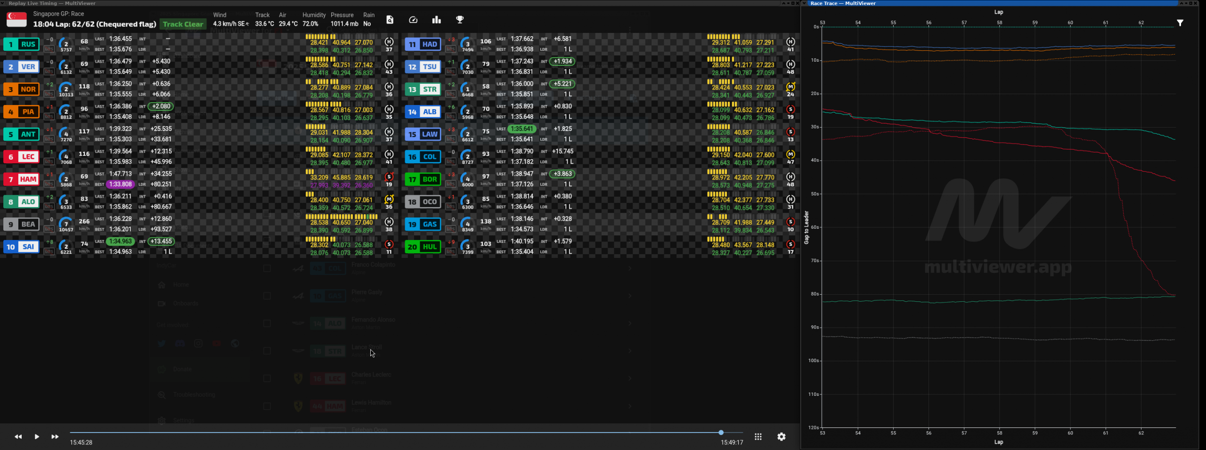Open the document search icon in header
This screenshot has height=450, width=1206.
[x=390, y=20]
